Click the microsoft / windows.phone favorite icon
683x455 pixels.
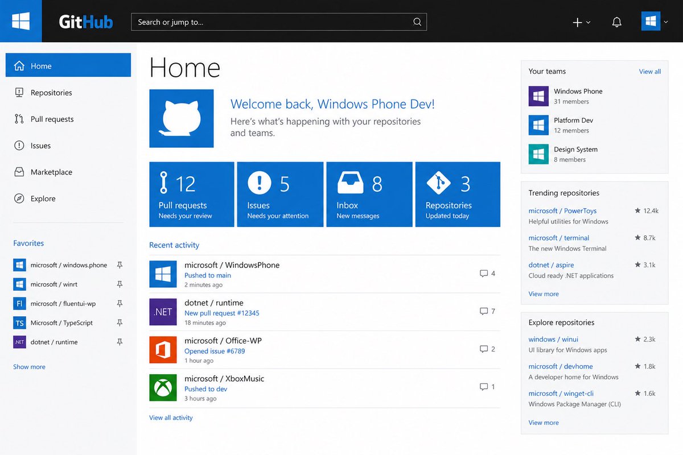pyautogui.click(x=20, y=265)
